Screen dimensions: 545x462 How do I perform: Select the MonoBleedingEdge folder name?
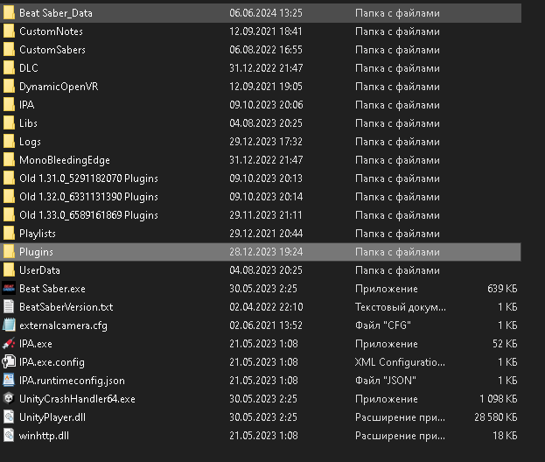[x=65, y=160]
